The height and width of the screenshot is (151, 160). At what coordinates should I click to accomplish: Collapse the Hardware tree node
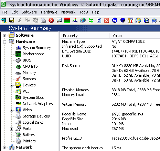click(x=4, y=42)
